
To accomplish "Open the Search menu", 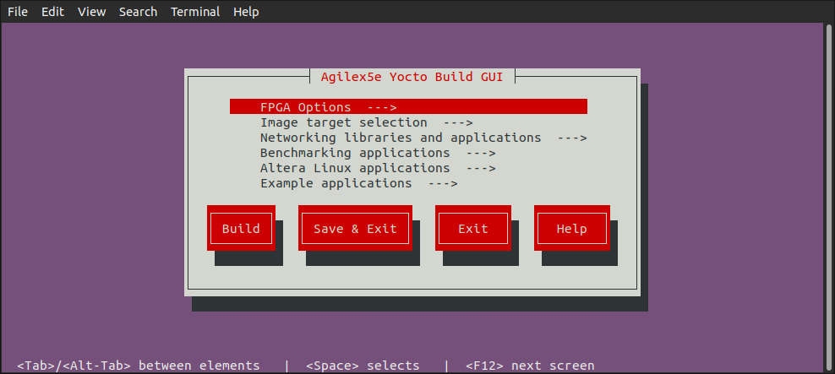I will coord(138,12).
